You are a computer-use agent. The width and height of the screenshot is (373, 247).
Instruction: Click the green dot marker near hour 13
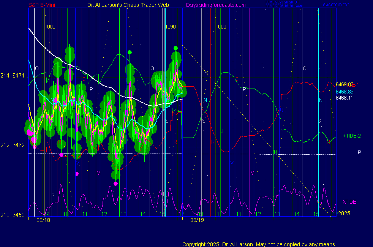(130, 52)
